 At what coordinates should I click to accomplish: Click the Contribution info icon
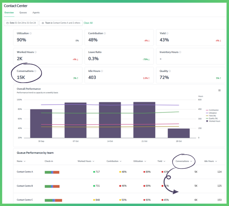(x=105, y=33)
